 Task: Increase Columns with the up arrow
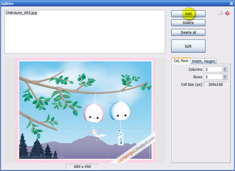point(225,68)
